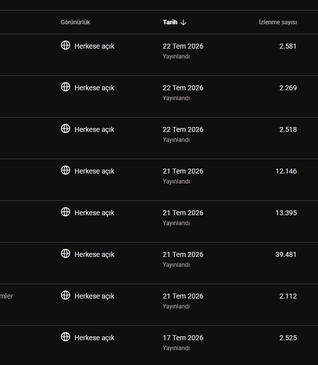318x365 pixels.
Task: Click globe icon for video with 2.581 views
Action: [x=65, y=46]
